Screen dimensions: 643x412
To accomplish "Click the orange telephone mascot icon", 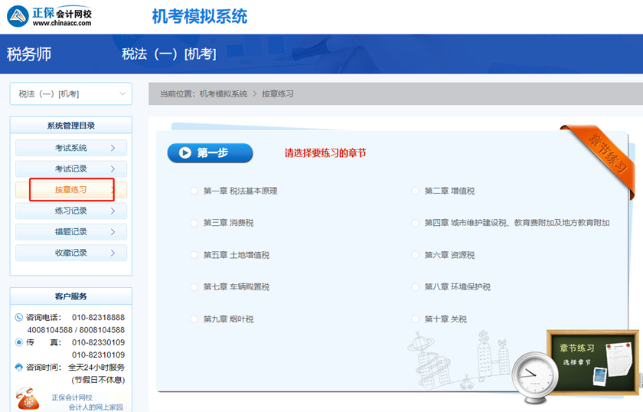I will pyautogui.click(x=28, y=399).
